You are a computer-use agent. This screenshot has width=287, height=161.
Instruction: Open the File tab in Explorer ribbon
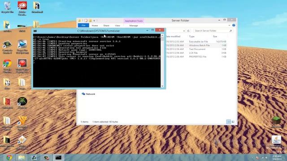click(83, 25)
